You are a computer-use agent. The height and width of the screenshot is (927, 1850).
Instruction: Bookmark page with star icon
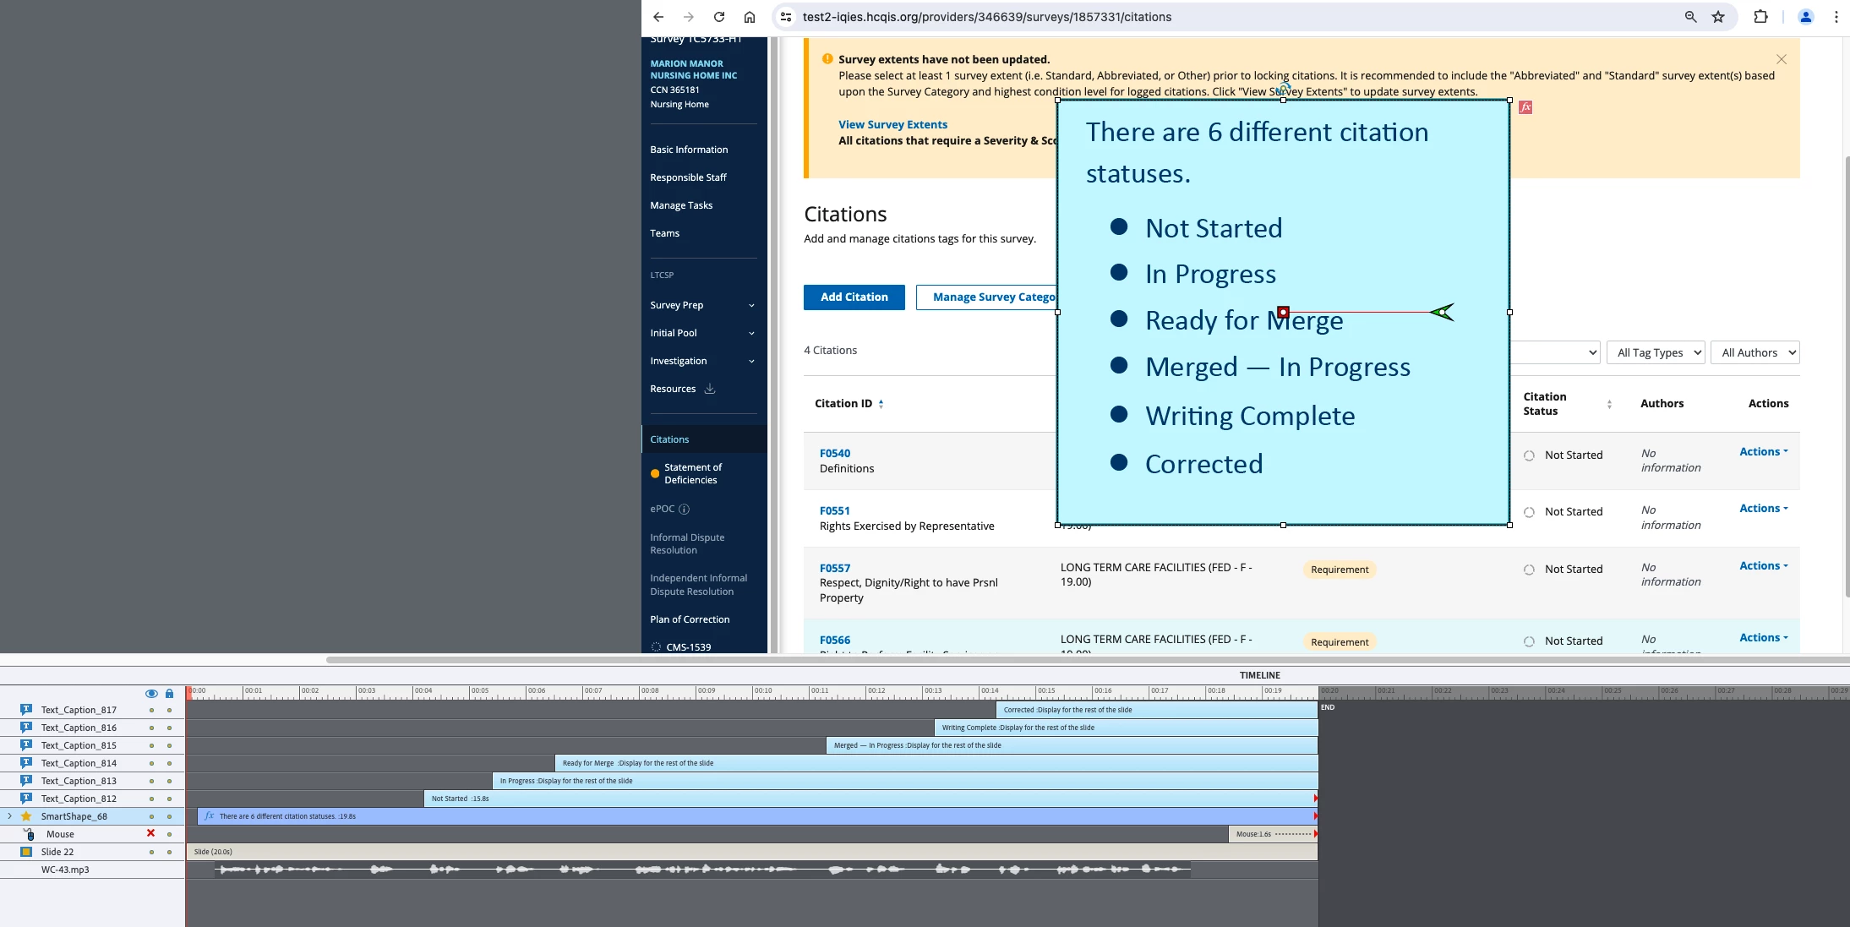pyautogui.click(x=1718, y=17)
